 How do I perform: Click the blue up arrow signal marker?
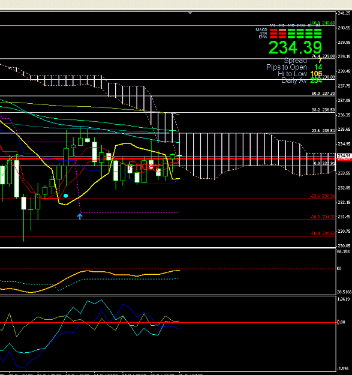coord(80,217)
